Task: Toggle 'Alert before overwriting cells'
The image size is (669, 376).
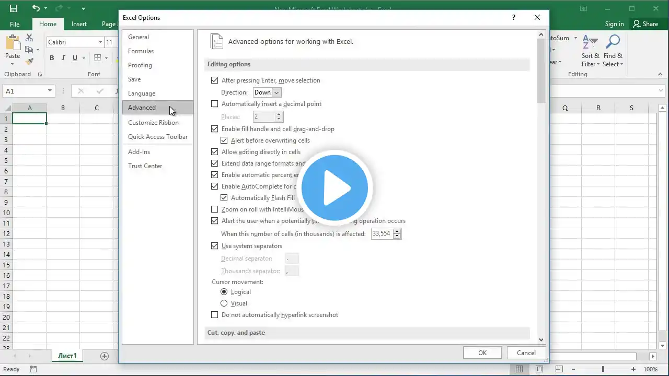Action: [x=224, y=140]
